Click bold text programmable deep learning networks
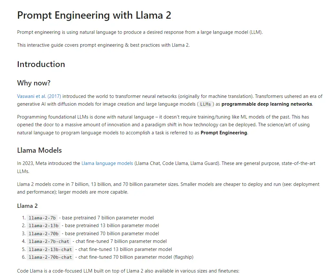 [x=267, y=104]
